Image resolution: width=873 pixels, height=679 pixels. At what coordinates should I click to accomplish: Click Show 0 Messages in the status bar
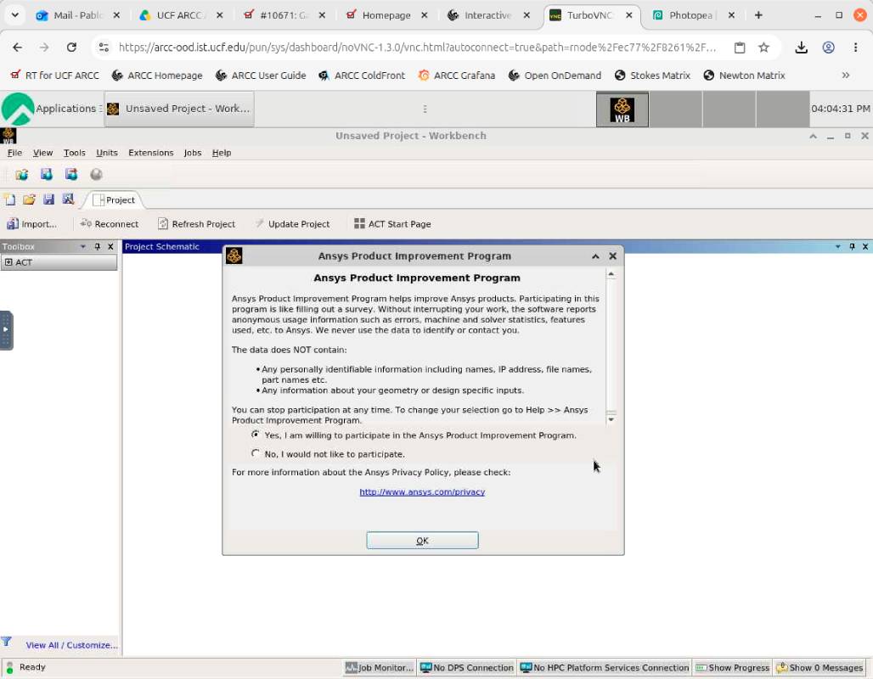819,667
